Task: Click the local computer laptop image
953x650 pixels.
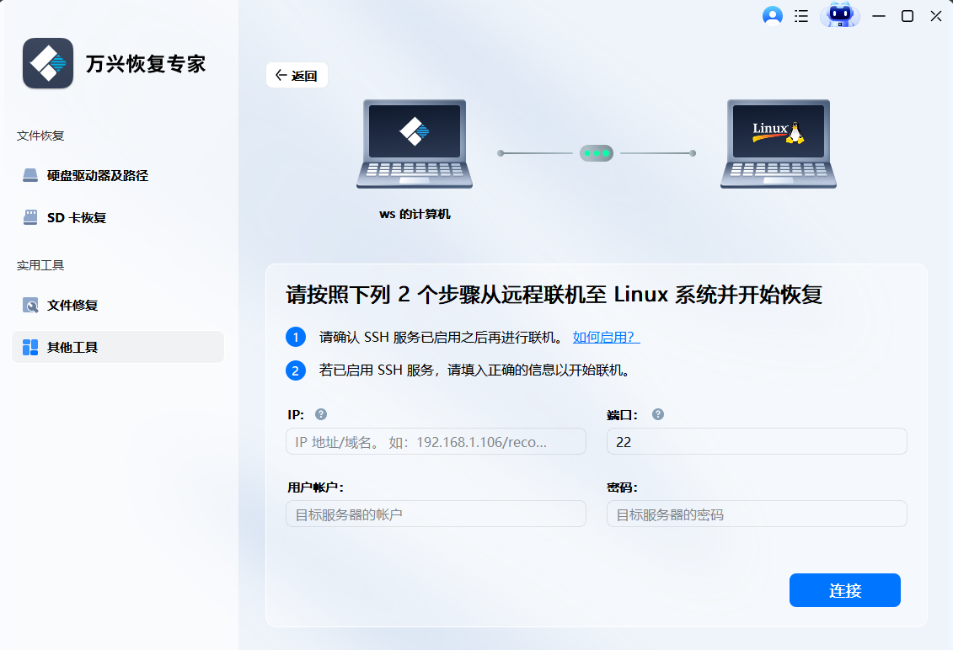Action: tap(415, 145)
